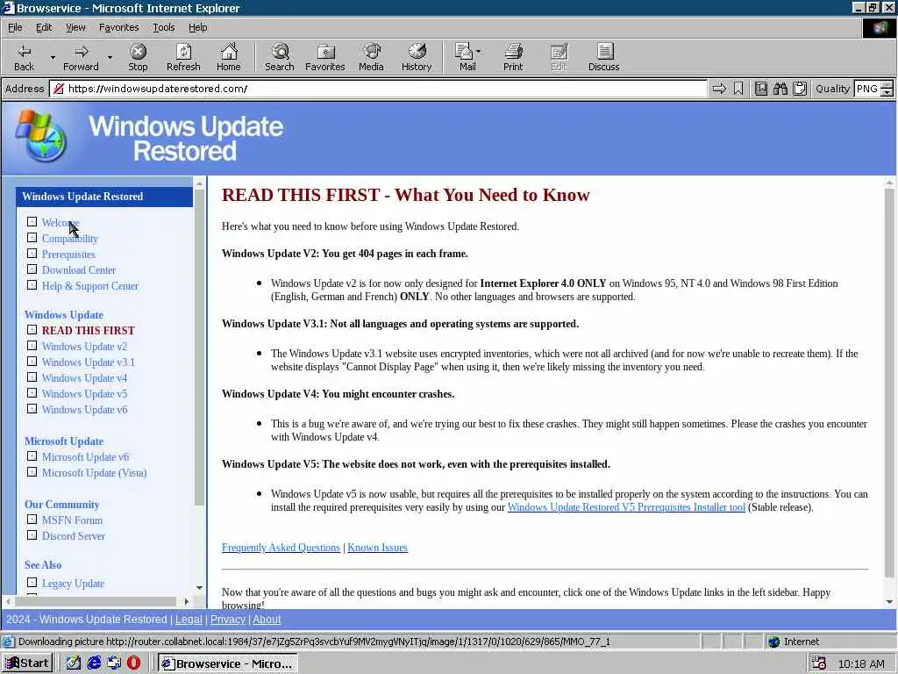This screenshot has height=674, width=898.
Task: Click the About footer link
Action: pyautogui.click(x=267, y=620)
